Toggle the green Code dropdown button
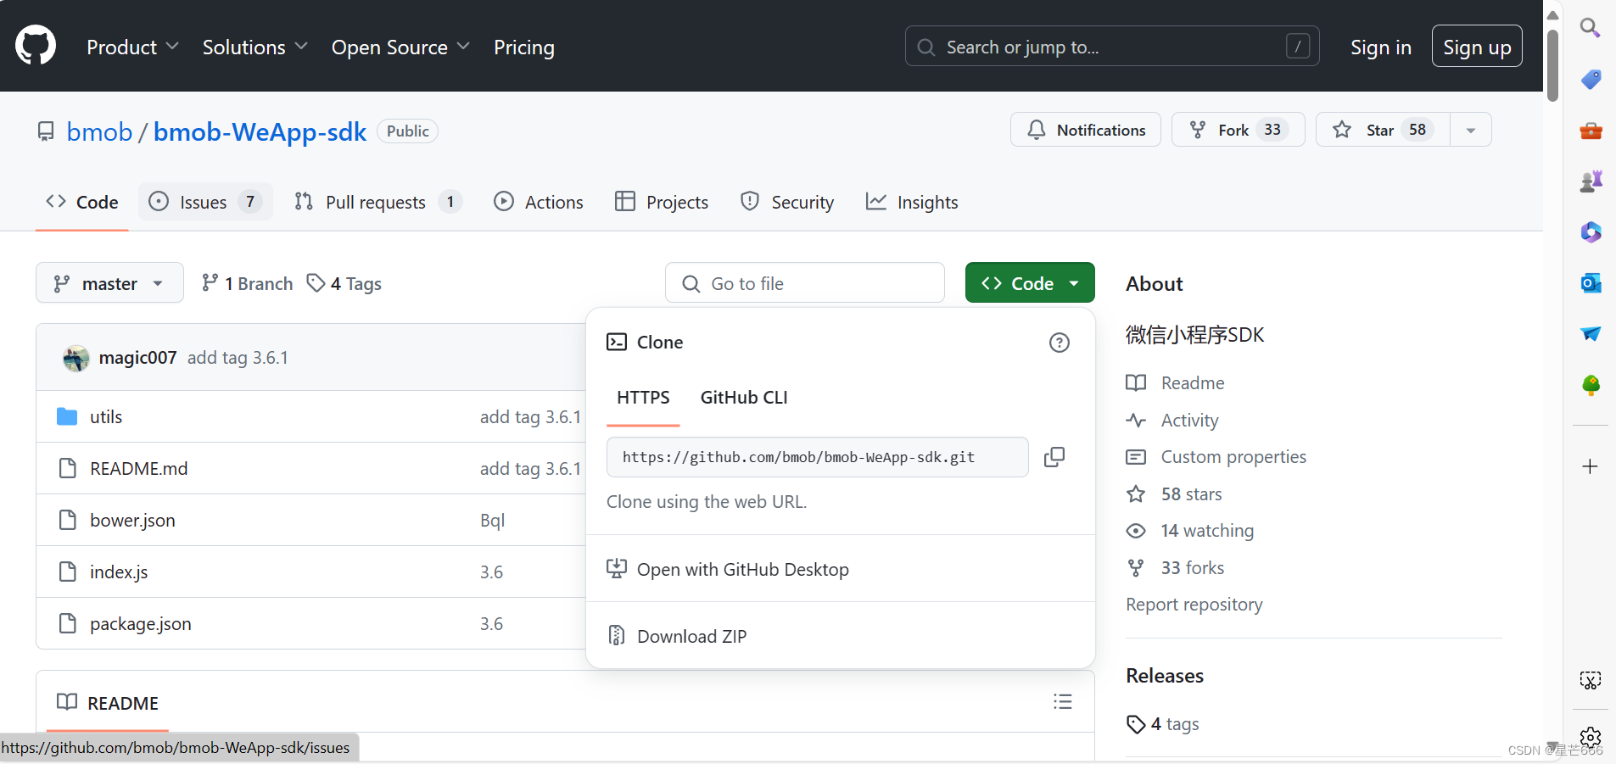 tap(1030, 282)
